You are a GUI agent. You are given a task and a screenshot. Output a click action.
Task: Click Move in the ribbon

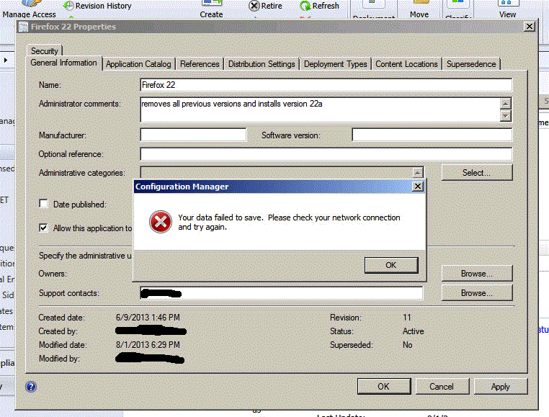click(419, 14)
